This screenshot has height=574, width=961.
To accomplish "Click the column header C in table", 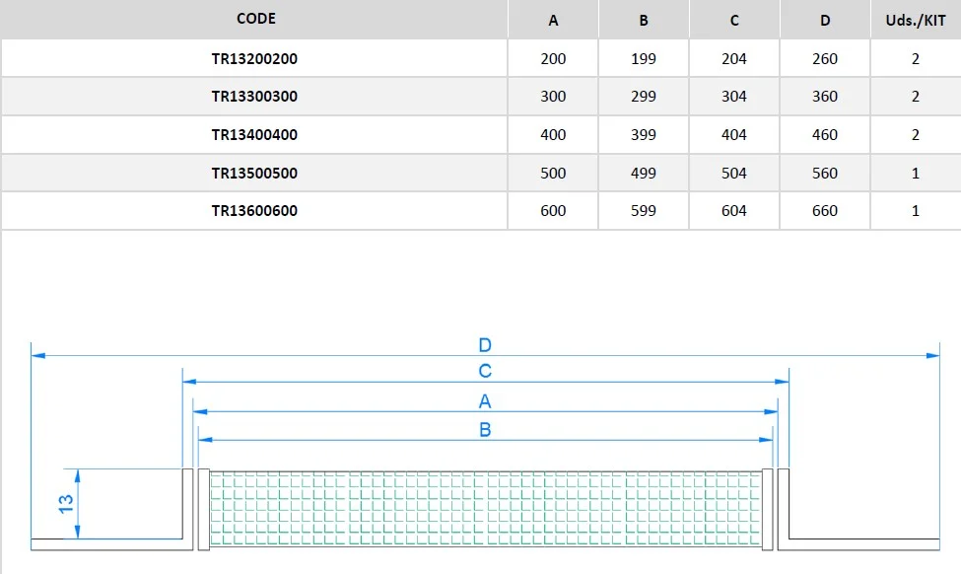I will (x=734, y=21).
